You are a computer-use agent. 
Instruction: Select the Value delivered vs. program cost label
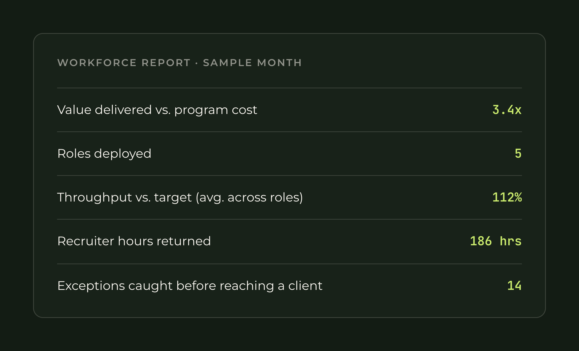coord(157,110)
